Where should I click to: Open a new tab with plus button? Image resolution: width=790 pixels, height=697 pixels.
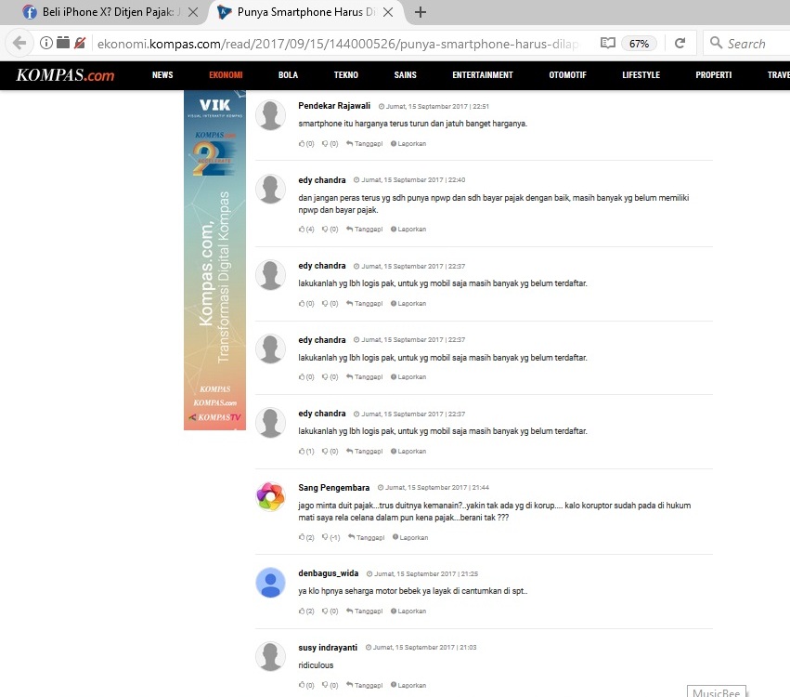[x=421, y=12]
